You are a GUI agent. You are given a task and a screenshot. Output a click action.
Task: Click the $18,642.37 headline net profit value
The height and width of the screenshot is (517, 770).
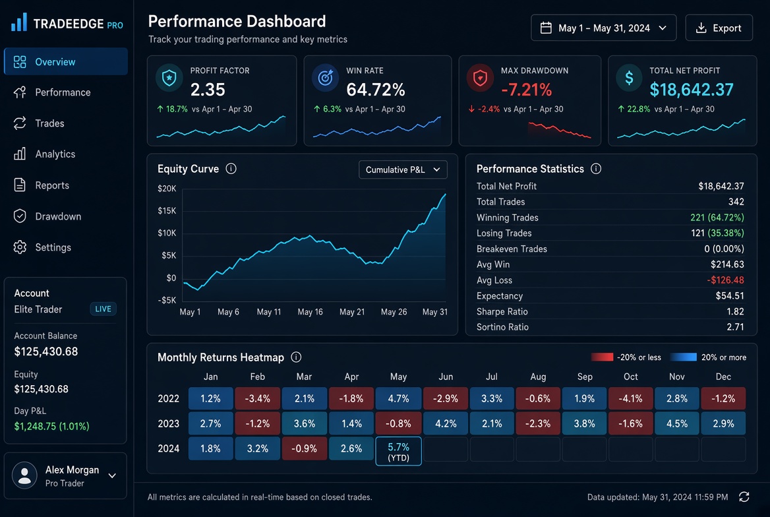(692, 90)
